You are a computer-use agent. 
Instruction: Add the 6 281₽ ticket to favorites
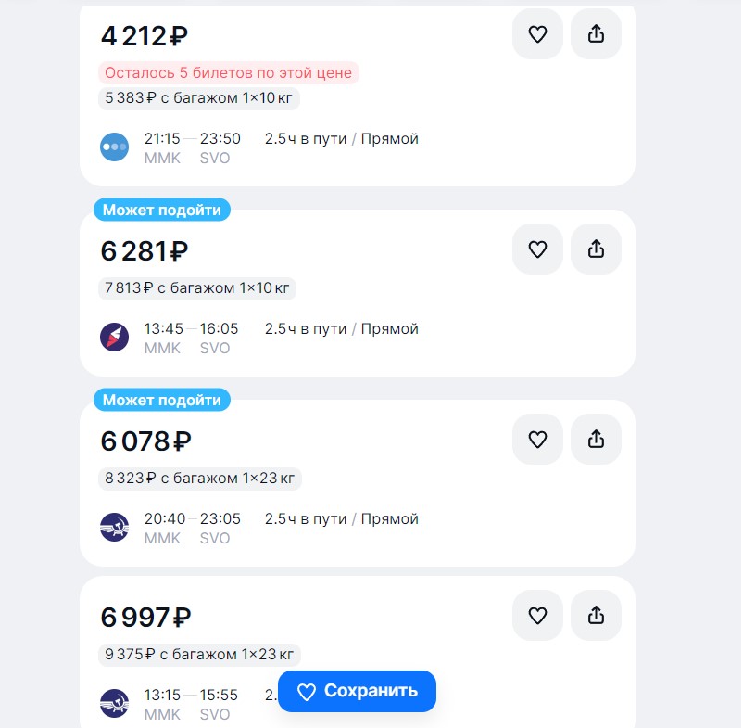(x=538, y=249)
